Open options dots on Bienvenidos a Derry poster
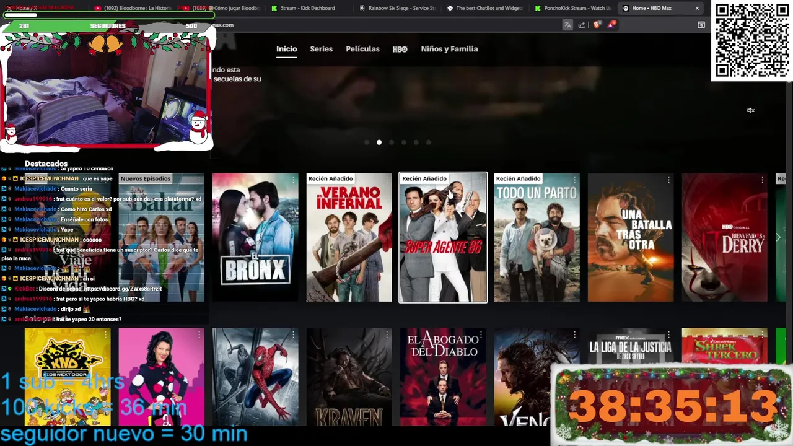Image resolution: width=793 pixels, height=446 pixels. click(x=763, y=180)
